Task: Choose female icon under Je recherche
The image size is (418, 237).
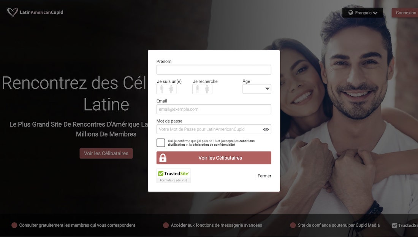Action: click(207, 89)
